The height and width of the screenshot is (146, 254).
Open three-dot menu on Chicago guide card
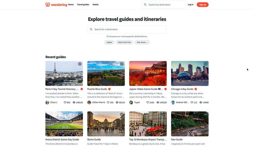205,64
